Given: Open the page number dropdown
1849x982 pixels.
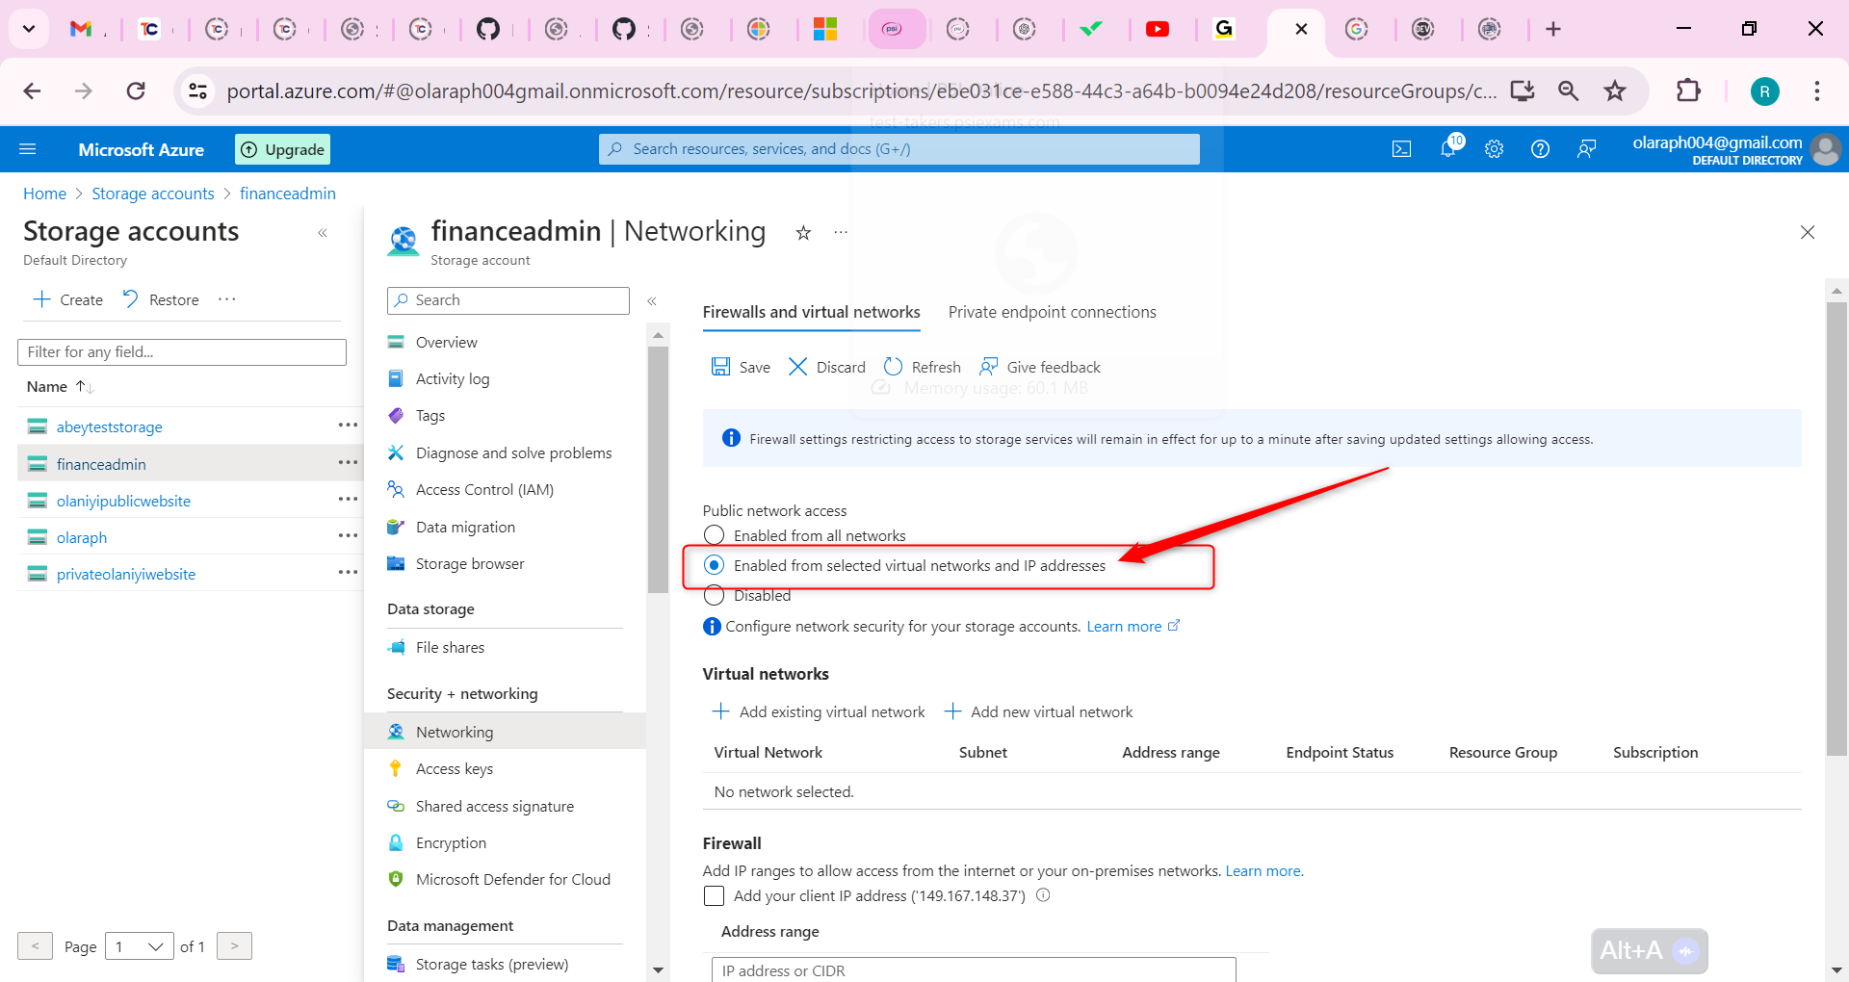Looking at the screenshot, I should (x=140, y=946).
